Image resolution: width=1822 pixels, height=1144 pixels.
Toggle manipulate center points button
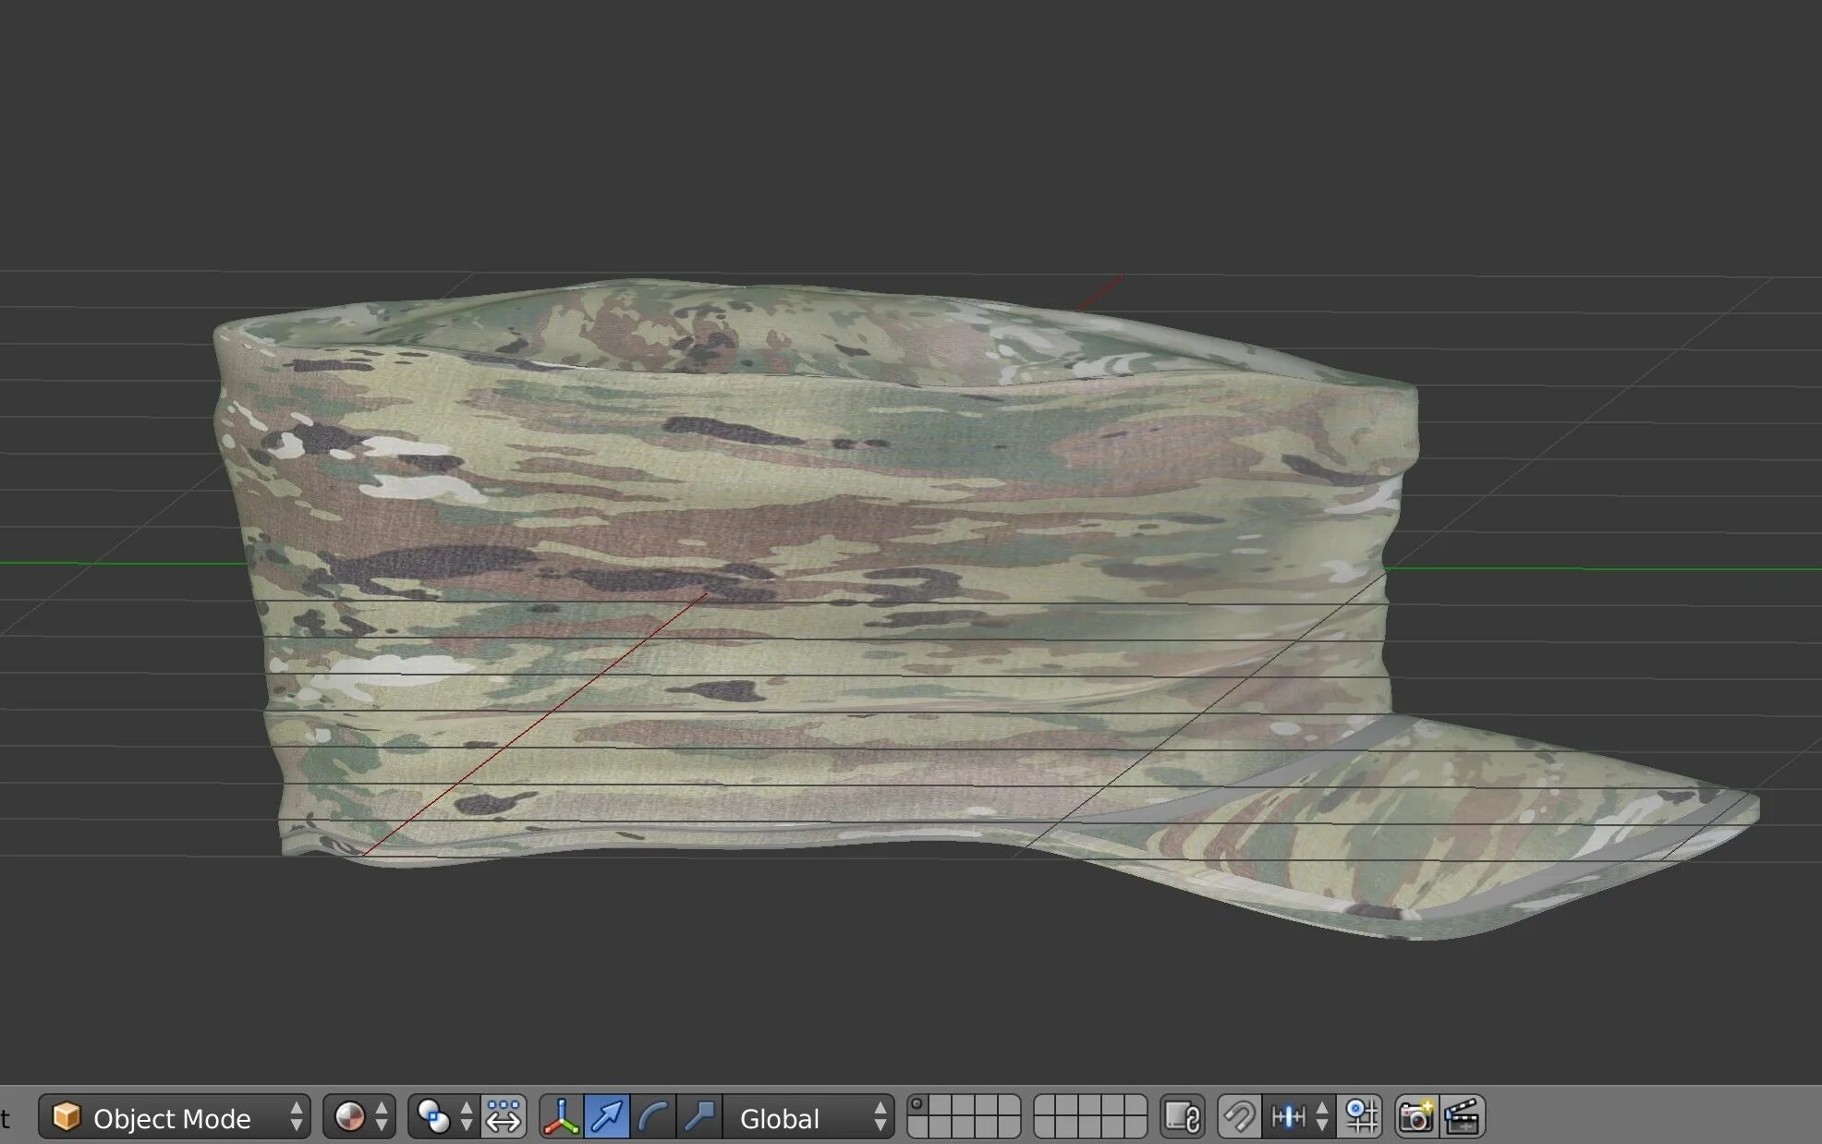504,1118
